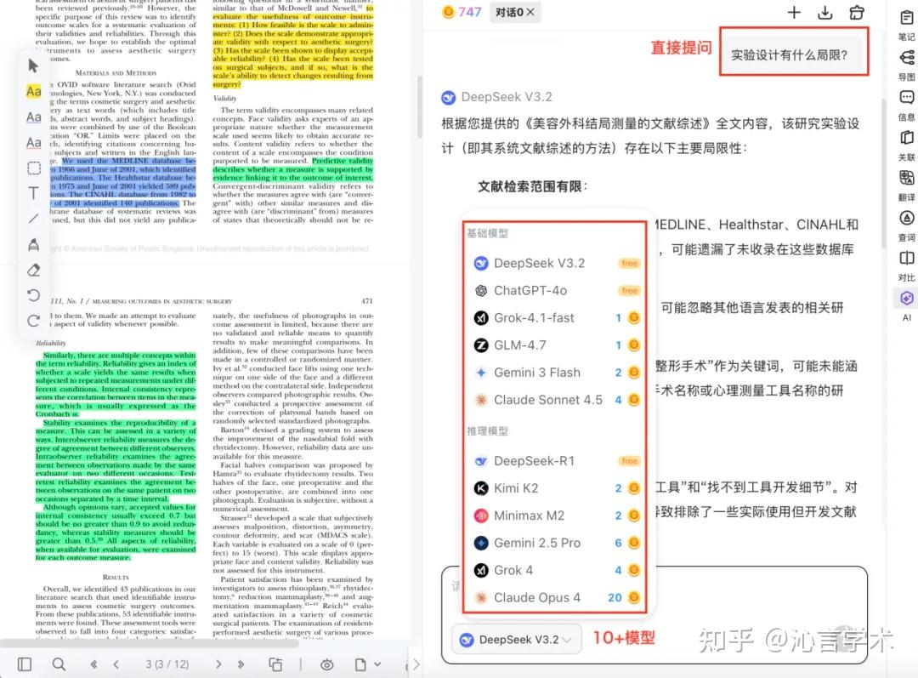The height and width of the screenshot is (678, 918).
Task: Select the text T tool
Action: tap(33, 193)
